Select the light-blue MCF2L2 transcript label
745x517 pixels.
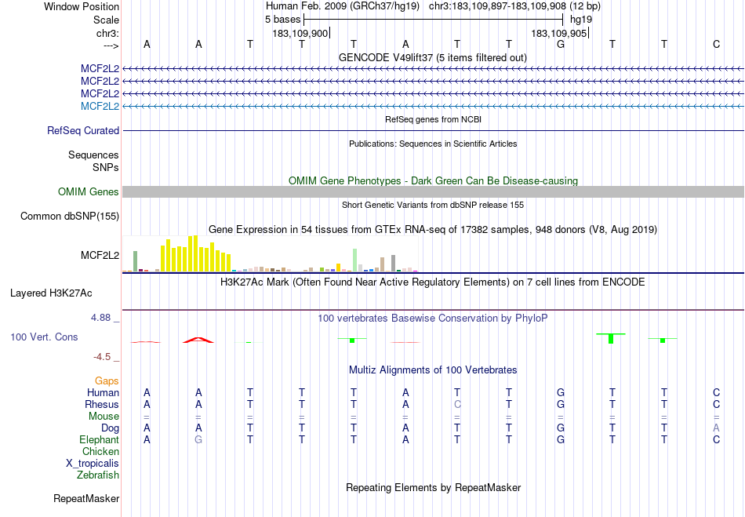(100, 106)
